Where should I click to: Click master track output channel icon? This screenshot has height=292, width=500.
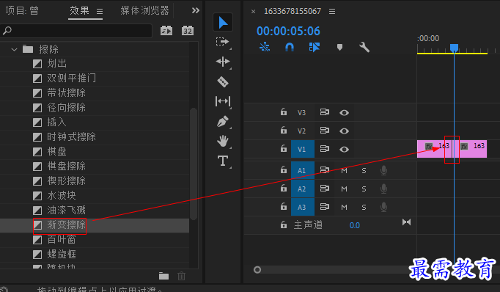click(407, 222)
